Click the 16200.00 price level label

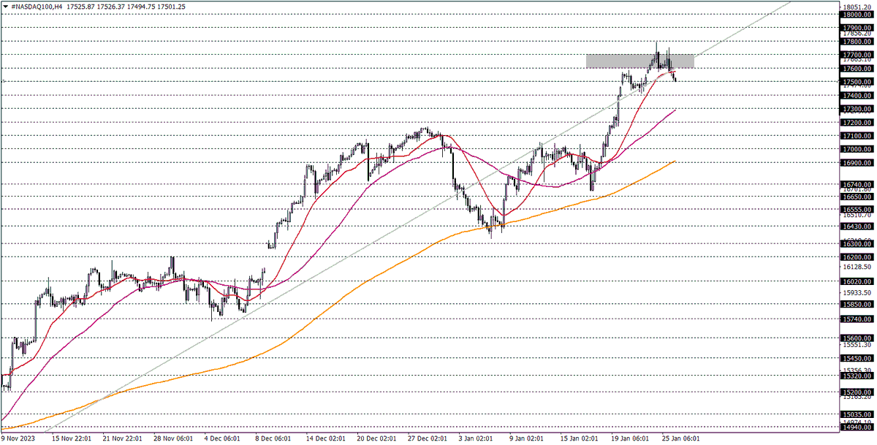point(857,257)
